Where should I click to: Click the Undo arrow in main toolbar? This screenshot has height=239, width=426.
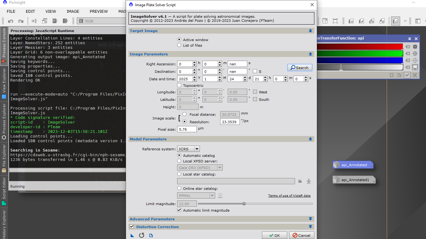click(x=11, y=21)
